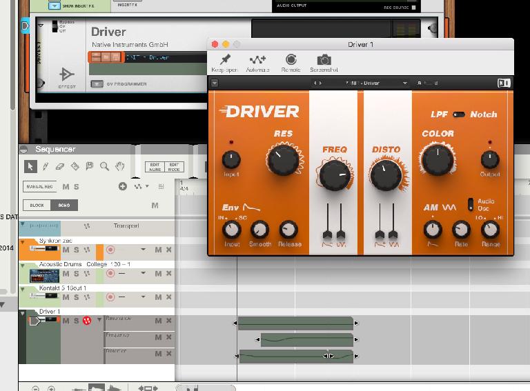This screenshot has height=391, width=530.
Task: Click the Keep open pin icon
Action: pyautogui.click(x=225, y=60)
